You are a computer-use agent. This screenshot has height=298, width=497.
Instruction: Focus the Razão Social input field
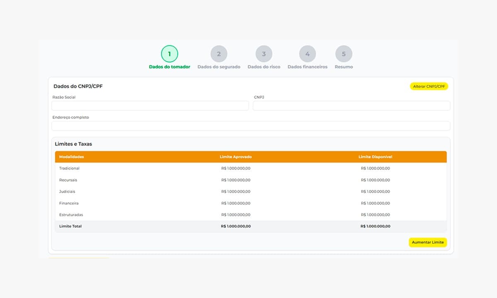(150, 106)
